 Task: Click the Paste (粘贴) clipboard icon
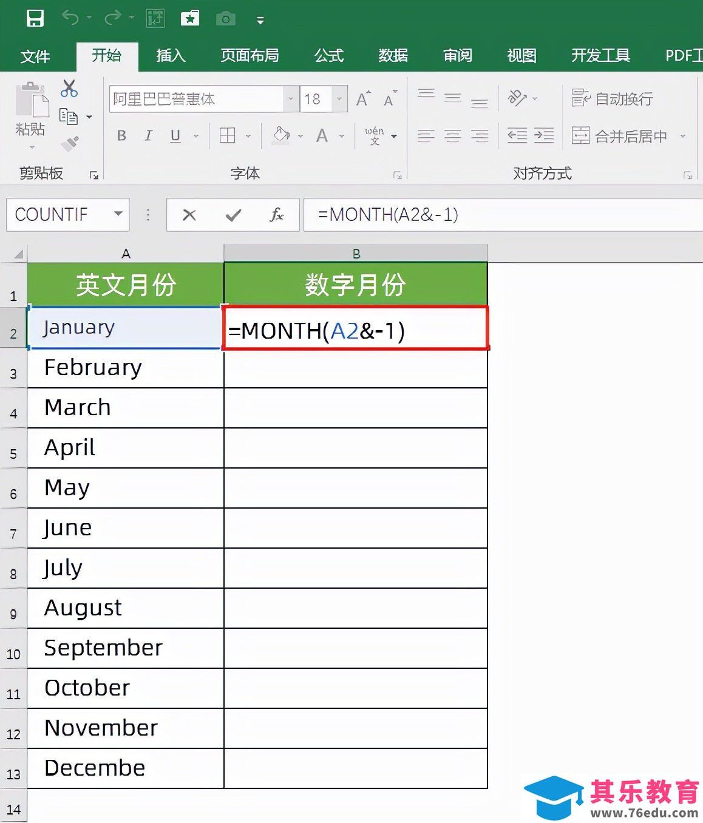point(32,99)
